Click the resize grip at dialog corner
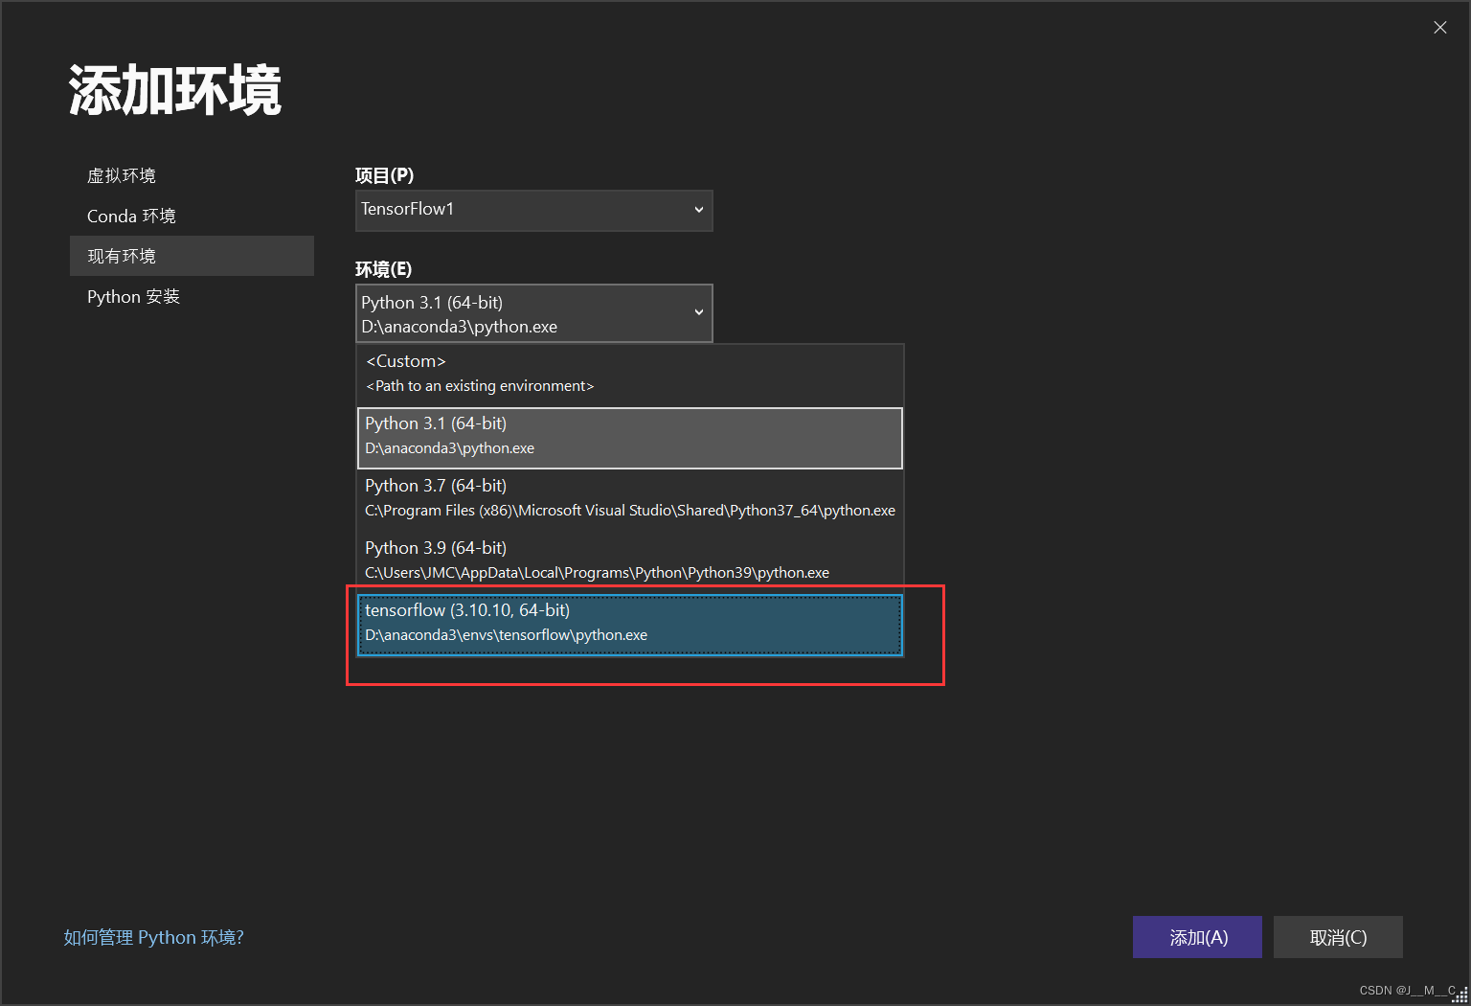The width and height of the screenshot is (1471, 1006). click(x=1460, y=995)
